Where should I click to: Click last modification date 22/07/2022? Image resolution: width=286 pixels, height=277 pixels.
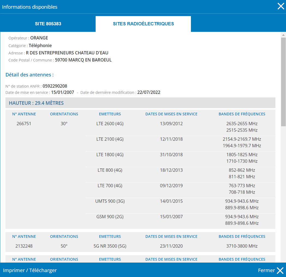(149, 92)
